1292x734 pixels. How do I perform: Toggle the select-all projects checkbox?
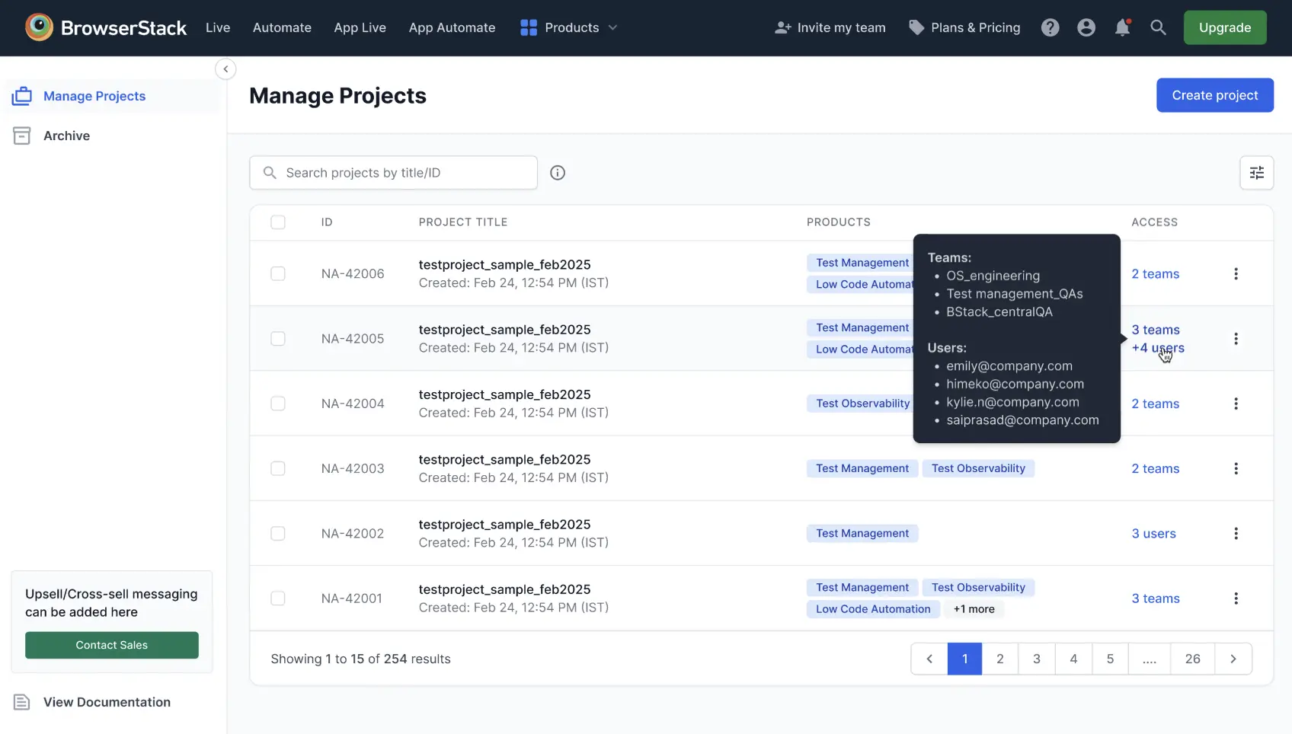coord(278,222)
